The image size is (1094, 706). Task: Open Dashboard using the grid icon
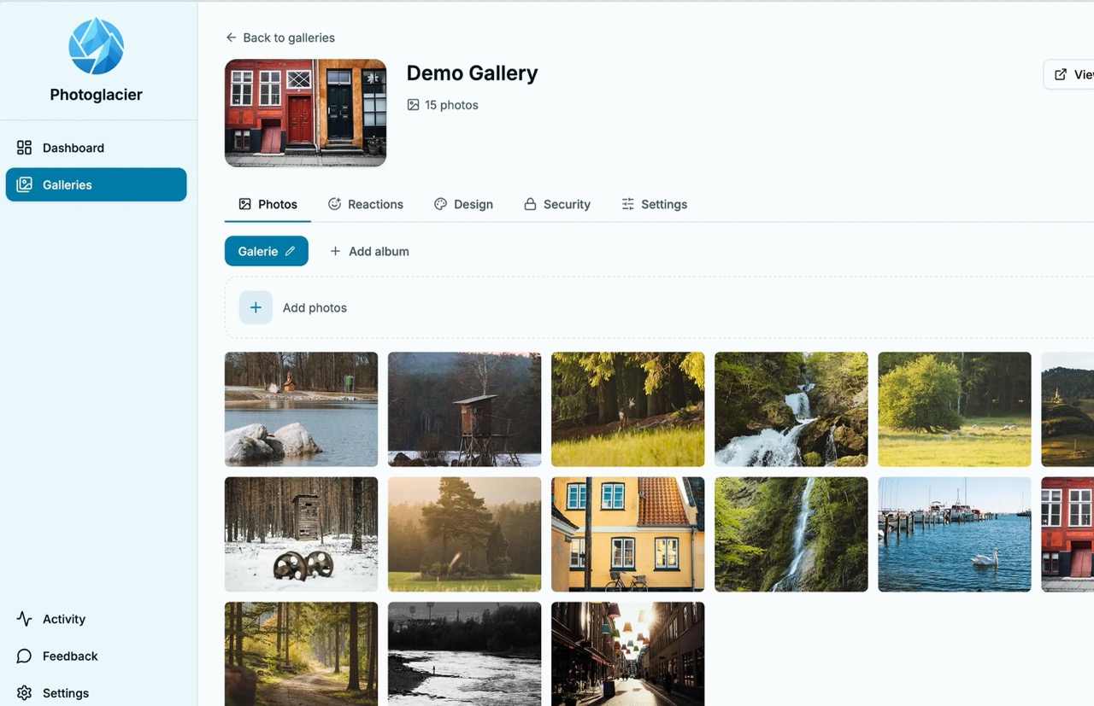coord(24,147)
